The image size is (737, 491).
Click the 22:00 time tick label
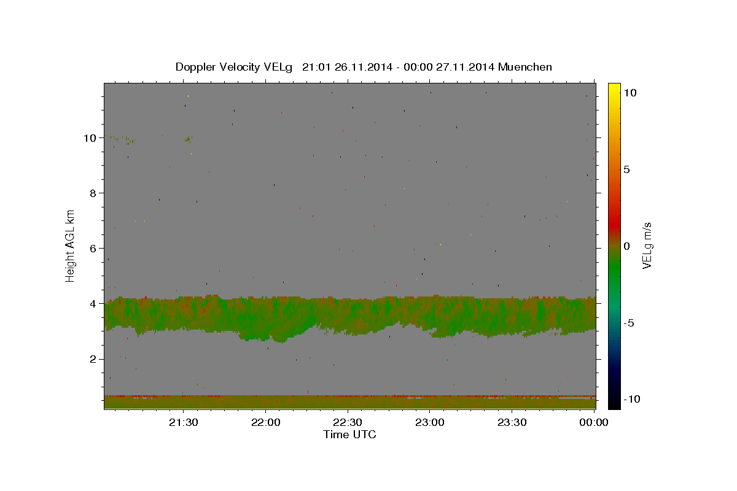(x=265, y=422)
